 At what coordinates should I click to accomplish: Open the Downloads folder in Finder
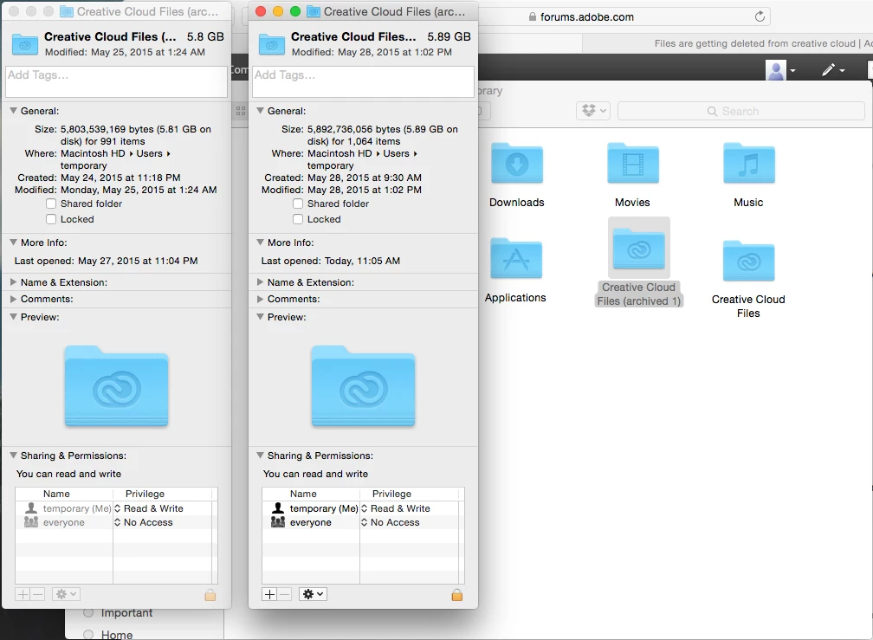pyautogui.click(x=517, y=164)
